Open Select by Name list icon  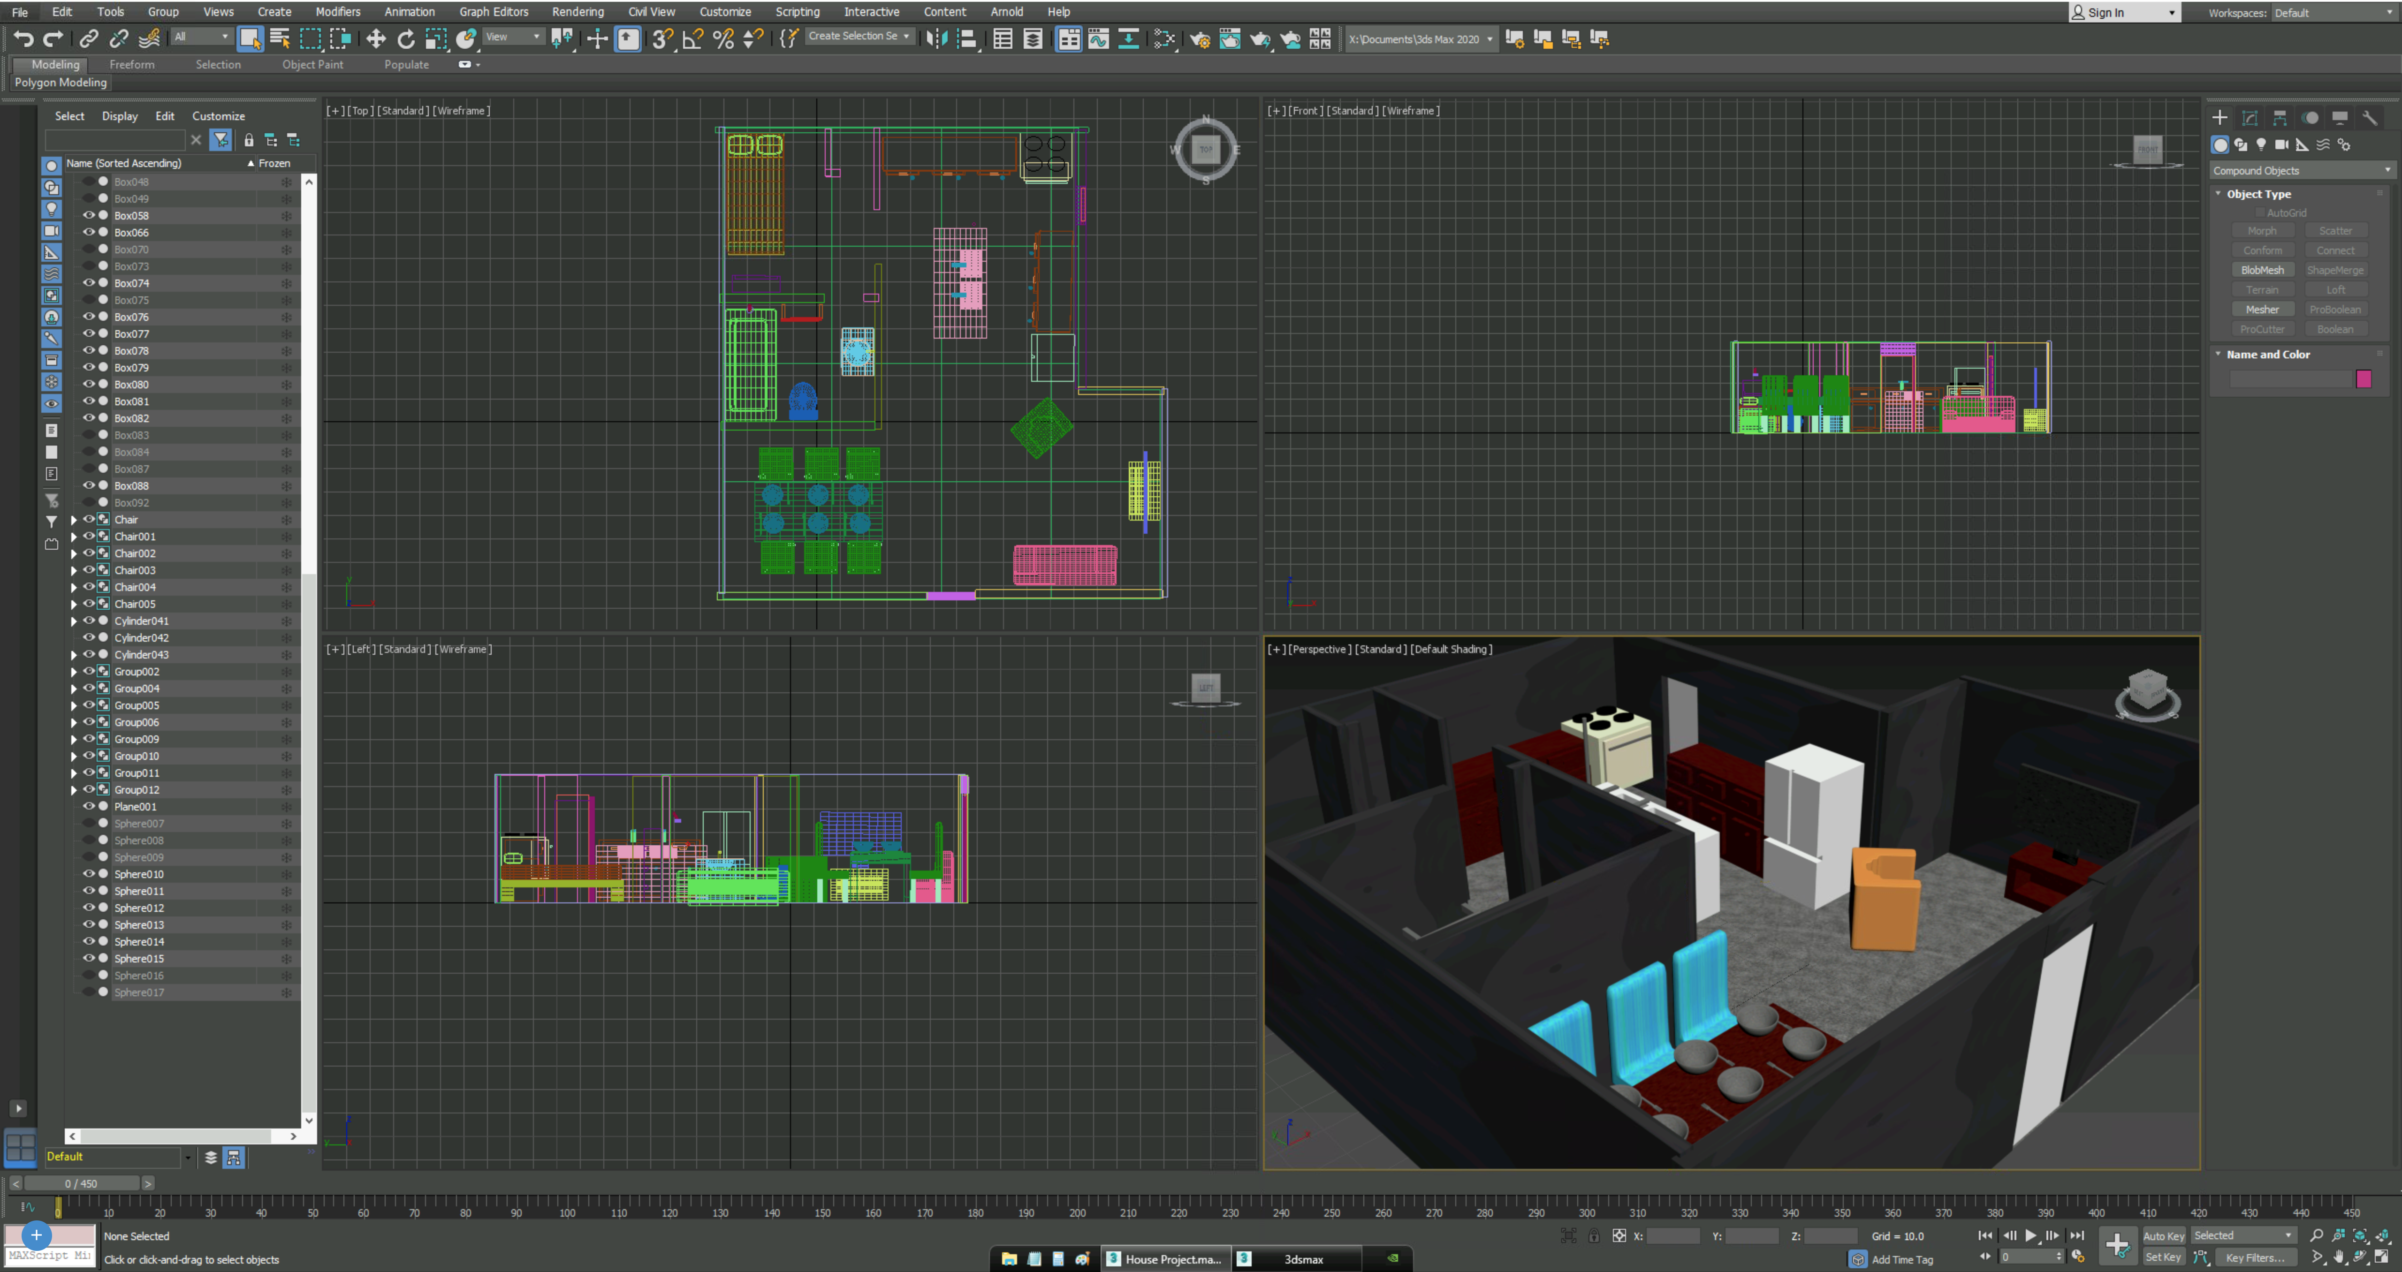(280, 38)
